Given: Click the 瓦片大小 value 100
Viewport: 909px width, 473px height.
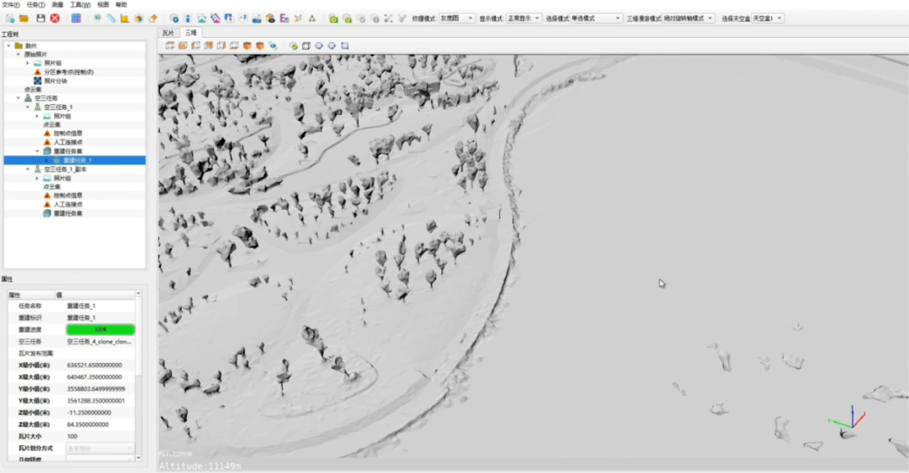Looking at the screenshot, I should tap(72, 437).
